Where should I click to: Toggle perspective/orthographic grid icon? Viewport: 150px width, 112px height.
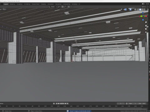(x=146, y=32)
